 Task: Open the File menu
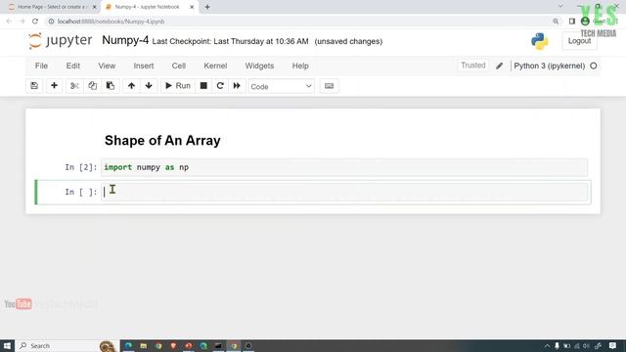[x=41, y=66]
